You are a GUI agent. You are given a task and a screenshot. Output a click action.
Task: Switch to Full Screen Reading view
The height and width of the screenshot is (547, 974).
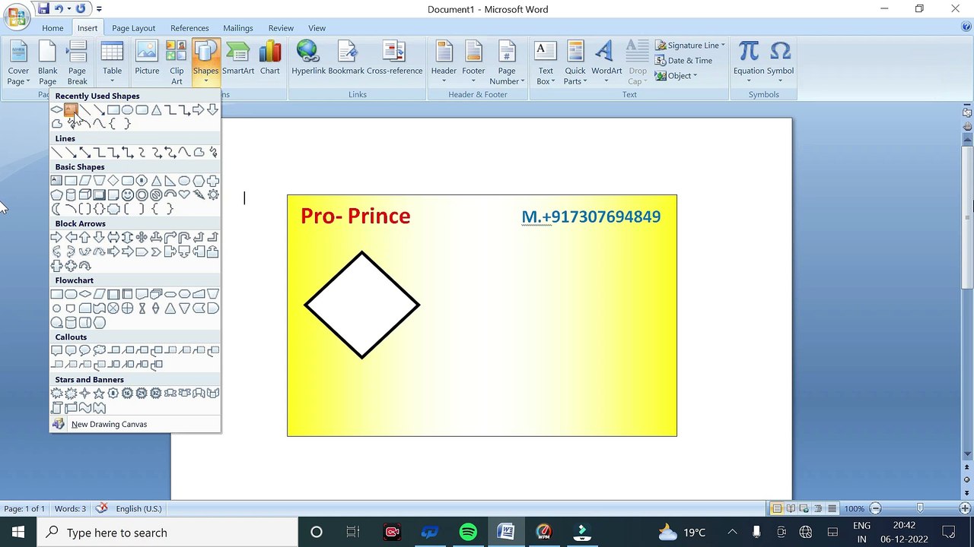791,508
